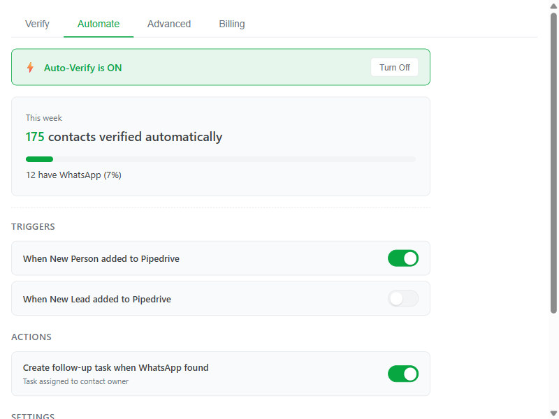Click the 12 have WhatsApp text
Screen dimensions: 559x419
point(73,175)
